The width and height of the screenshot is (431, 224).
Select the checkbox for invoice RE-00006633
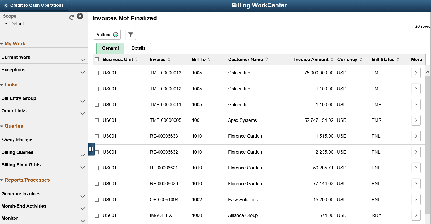[x=97, y=136]
